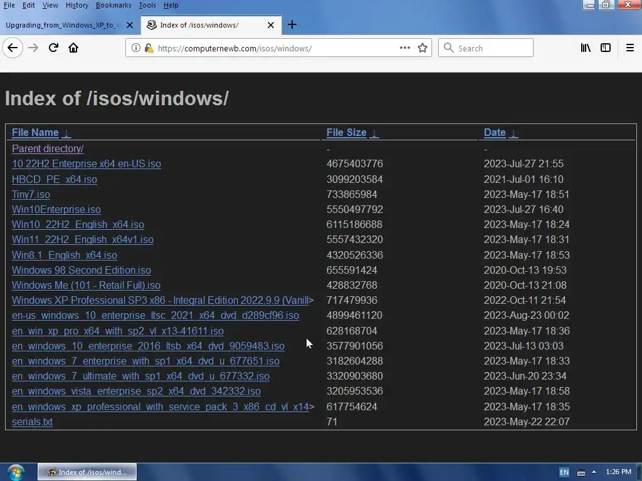Open the Firefox hamburger menu
This screenshot has width=642, height=481.
[x=629, y=48]
